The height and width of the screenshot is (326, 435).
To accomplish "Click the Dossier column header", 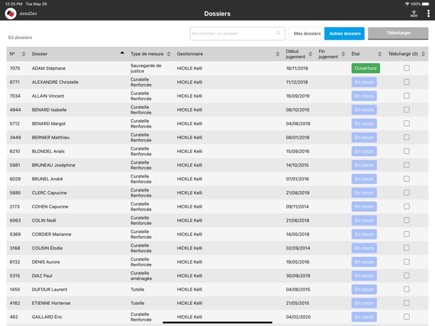I will 39,54.
